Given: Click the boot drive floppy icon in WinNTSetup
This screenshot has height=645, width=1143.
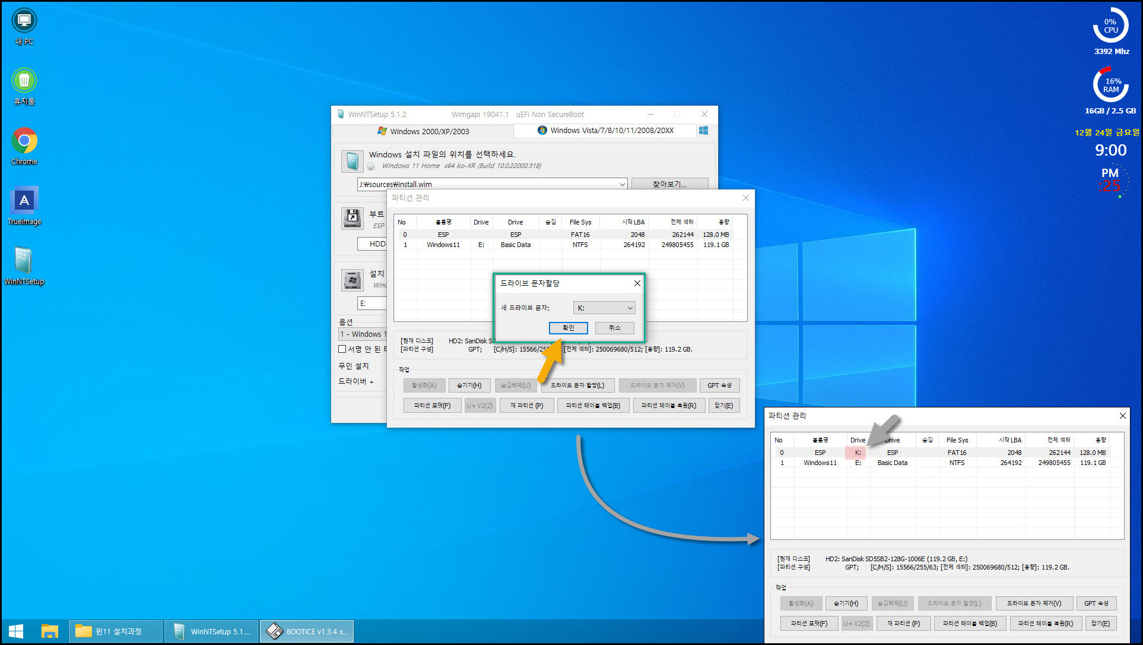Looking at the screenshot, I should point(353,219).
